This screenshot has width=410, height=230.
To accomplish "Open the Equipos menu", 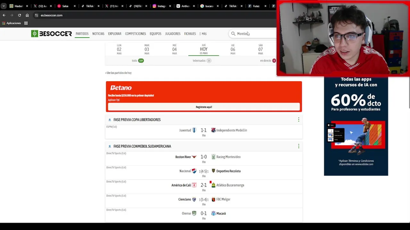I will click(155, 34).
